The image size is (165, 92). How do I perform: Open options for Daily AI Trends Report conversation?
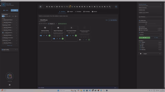[x=16, y=20]
